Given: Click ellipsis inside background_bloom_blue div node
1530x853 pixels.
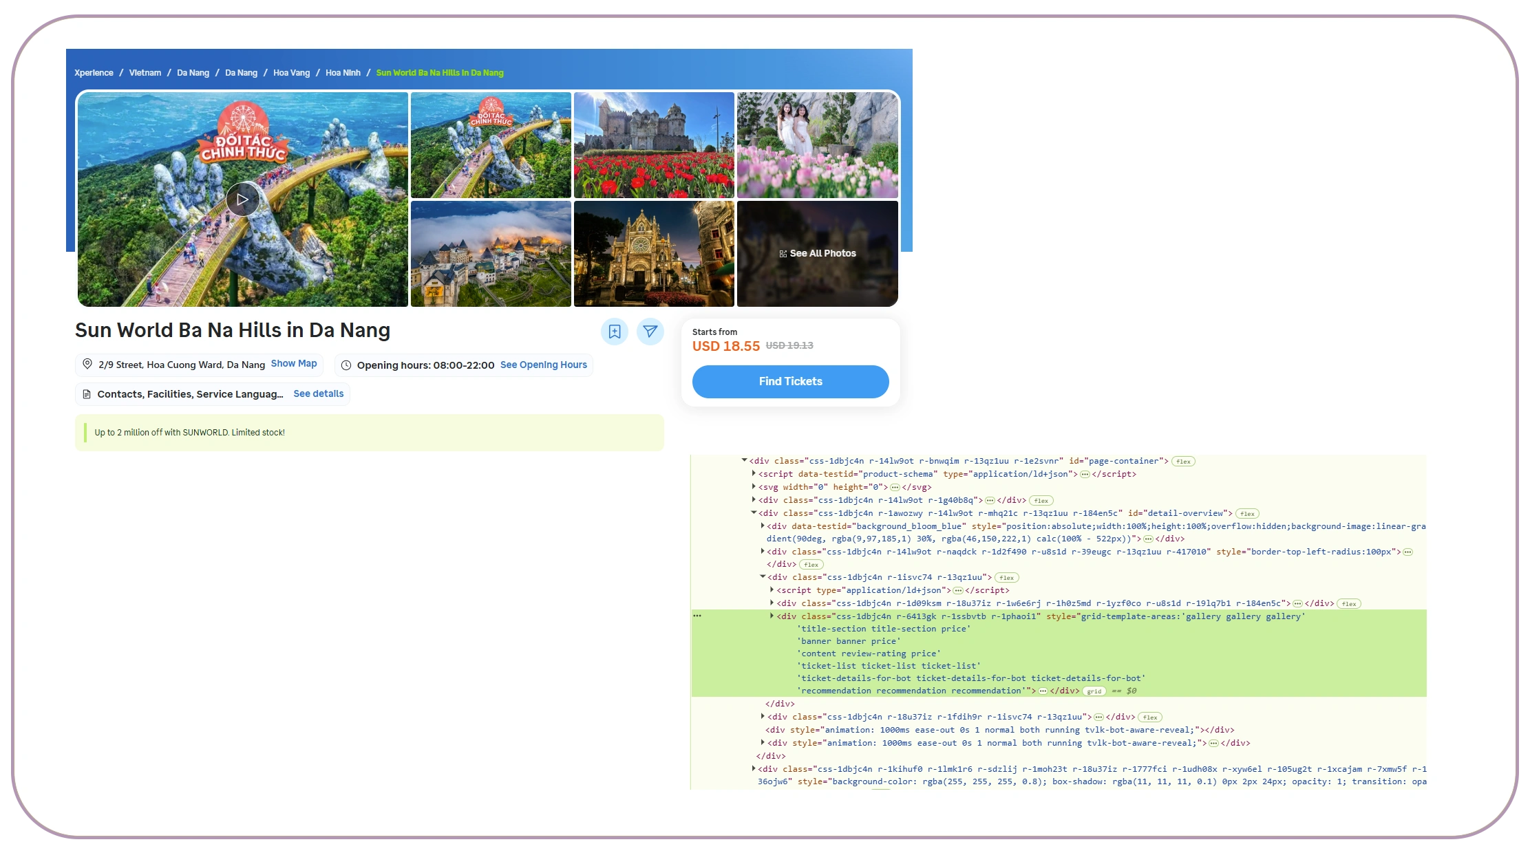Looking at the screenshot, I should (1148, 539).
